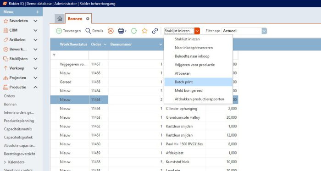The height and width of the screenshot is (171, 321).
Task: Open Capaciteitsmatrix in sidebar
Action: coord(18,129)
